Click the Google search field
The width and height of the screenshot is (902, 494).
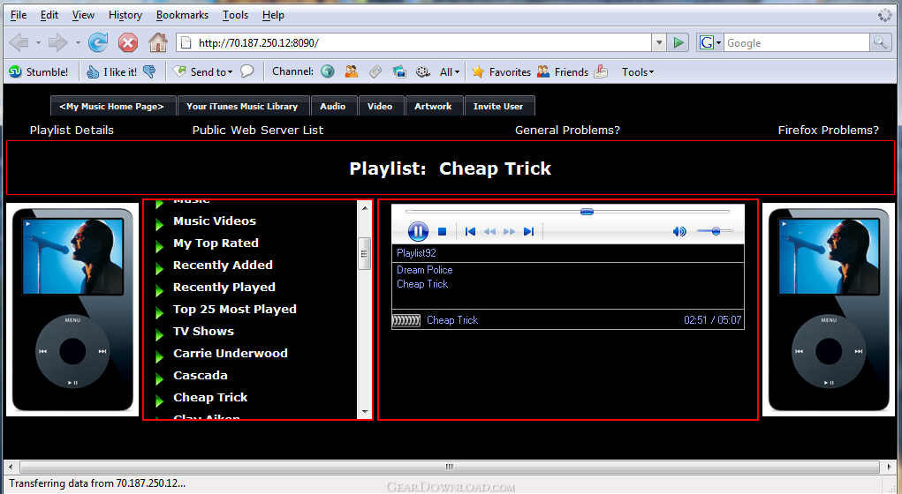796,42
